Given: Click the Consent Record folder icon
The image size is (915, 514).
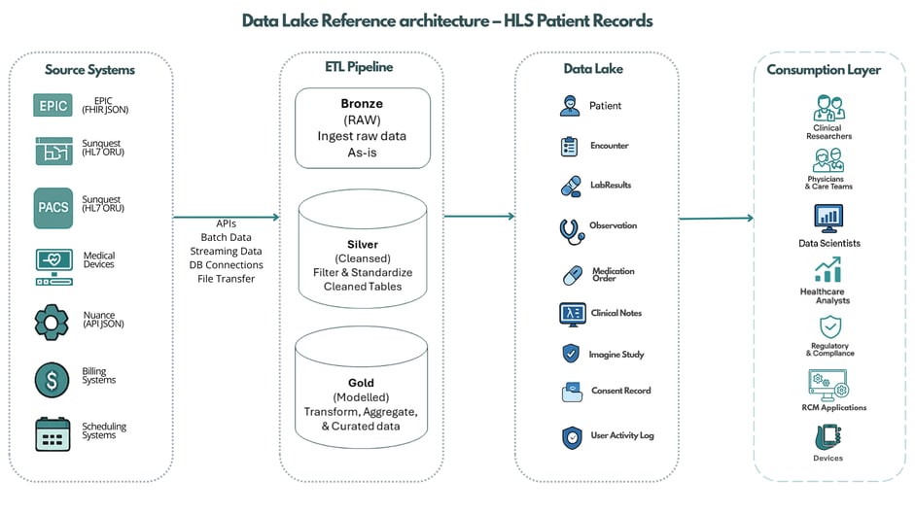Looking at the screenshot, I should [572, 393].
